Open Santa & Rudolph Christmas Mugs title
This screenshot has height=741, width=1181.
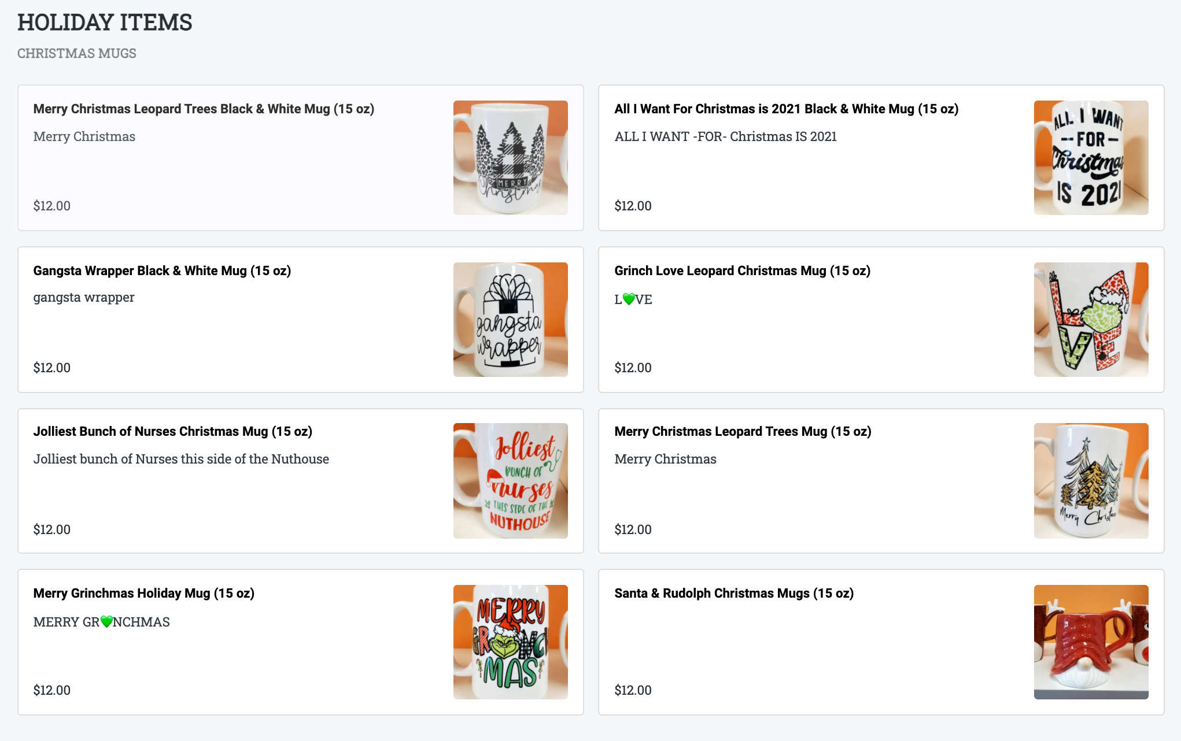[733, 593]
